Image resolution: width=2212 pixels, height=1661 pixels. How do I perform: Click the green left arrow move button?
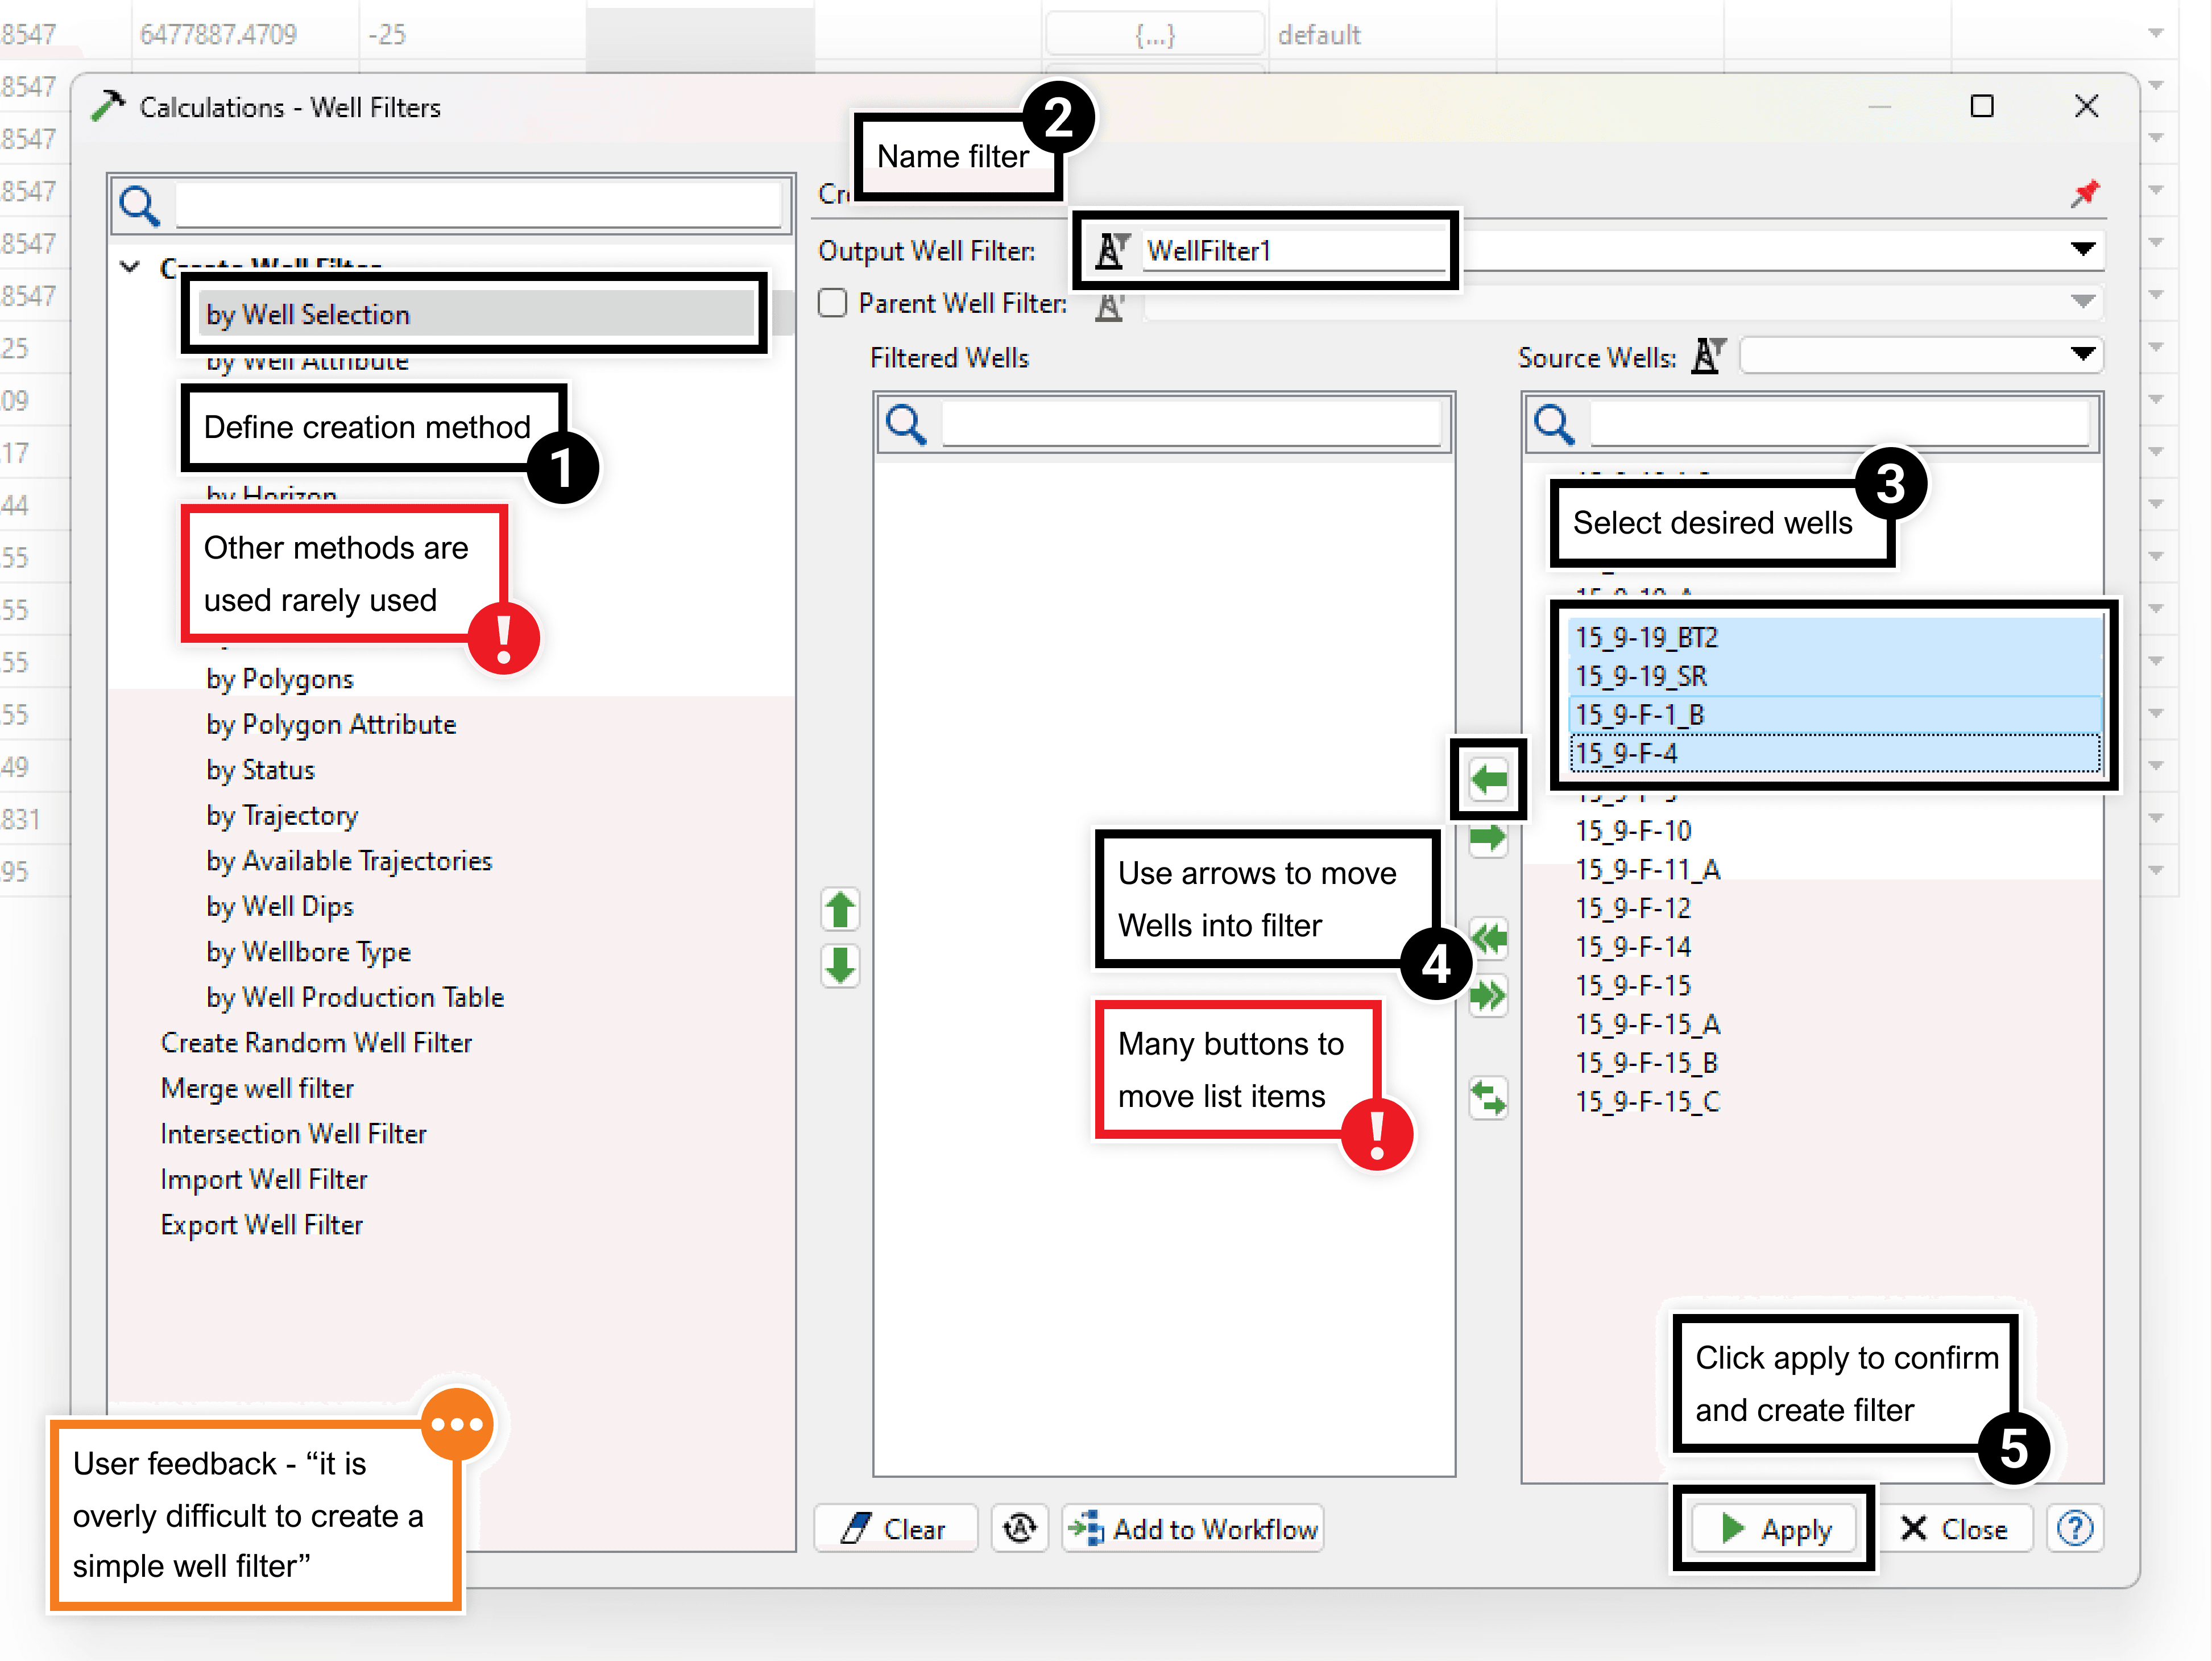(x=1488, y=779)
